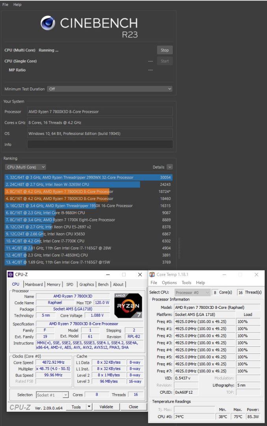Close the CPU-Z window with X
The height and width of the screenshot is (426, 267).
(x=140, y=275)
